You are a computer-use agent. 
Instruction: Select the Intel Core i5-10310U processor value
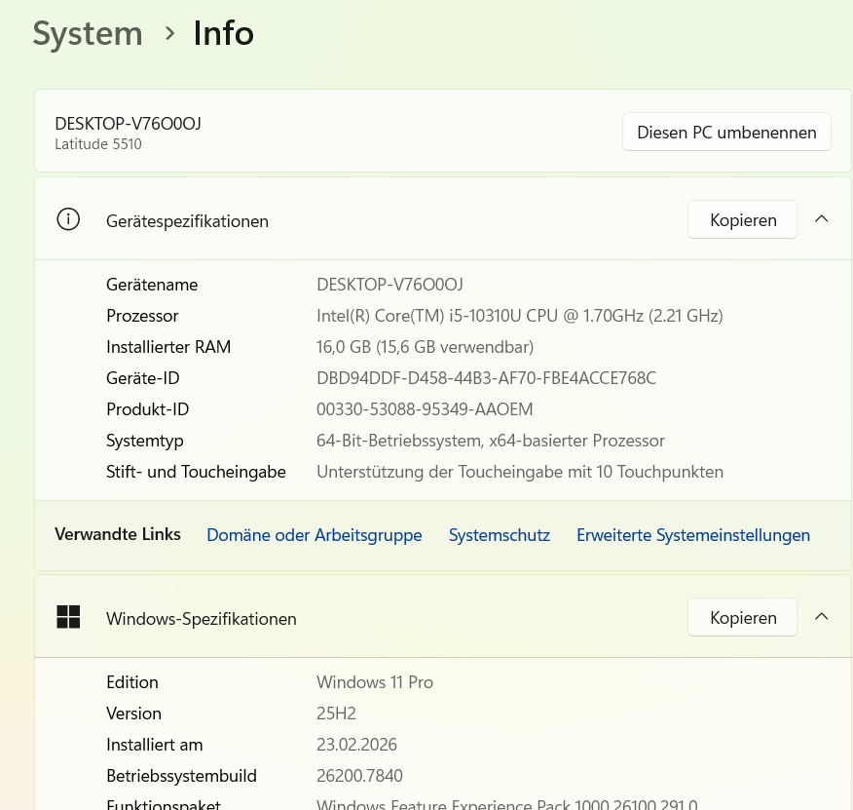click(x=520, y=316)
